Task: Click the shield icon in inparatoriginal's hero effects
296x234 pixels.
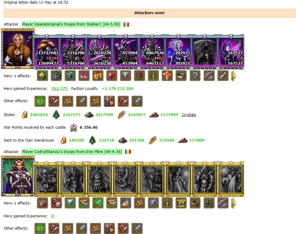Action: pyautogui.click(x=126, y=76)
